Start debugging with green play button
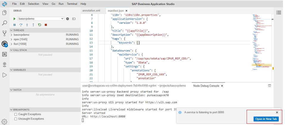The image size is (285, 125). click(x=15, y=19)
